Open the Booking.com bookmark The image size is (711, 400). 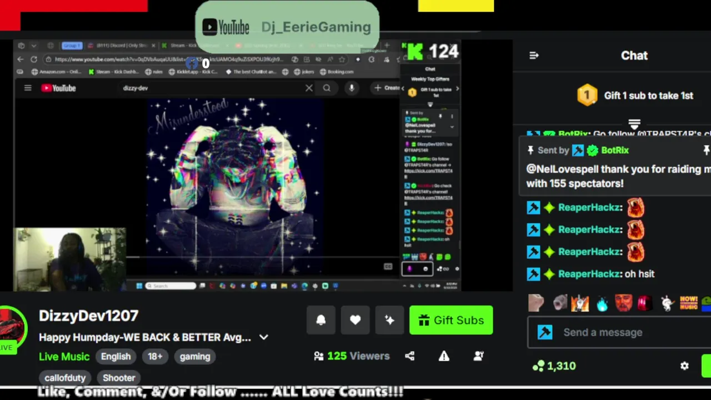click(x=337, y=72)
